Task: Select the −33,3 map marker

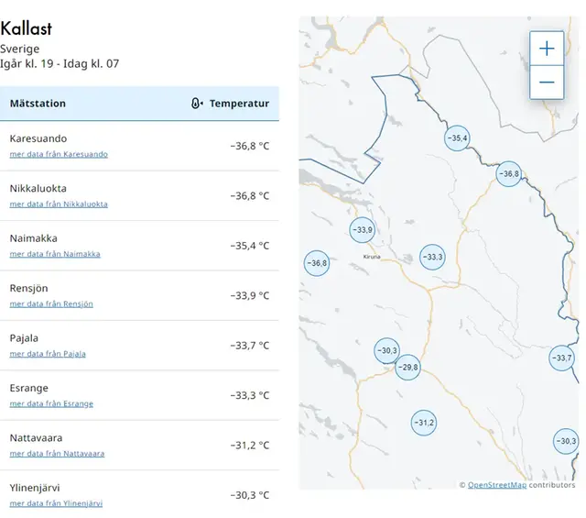Action: tap(432, 258)
